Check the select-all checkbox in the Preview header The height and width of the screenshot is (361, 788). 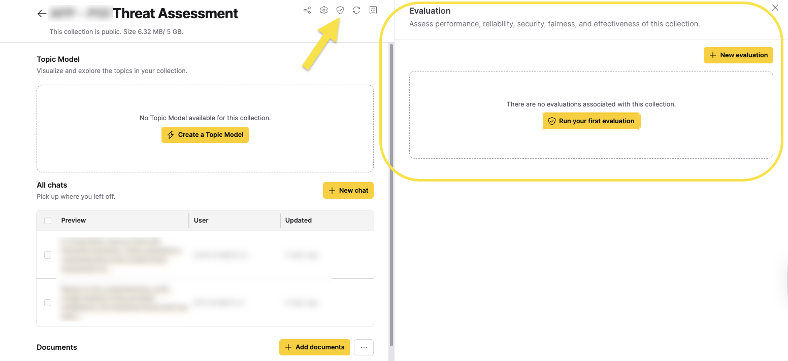[47, 220]
